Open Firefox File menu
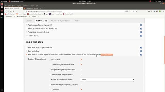 tap(6, 6)
